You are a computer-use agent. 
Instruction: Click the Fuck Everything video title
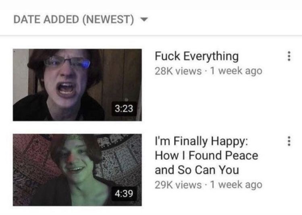[197, 56]
